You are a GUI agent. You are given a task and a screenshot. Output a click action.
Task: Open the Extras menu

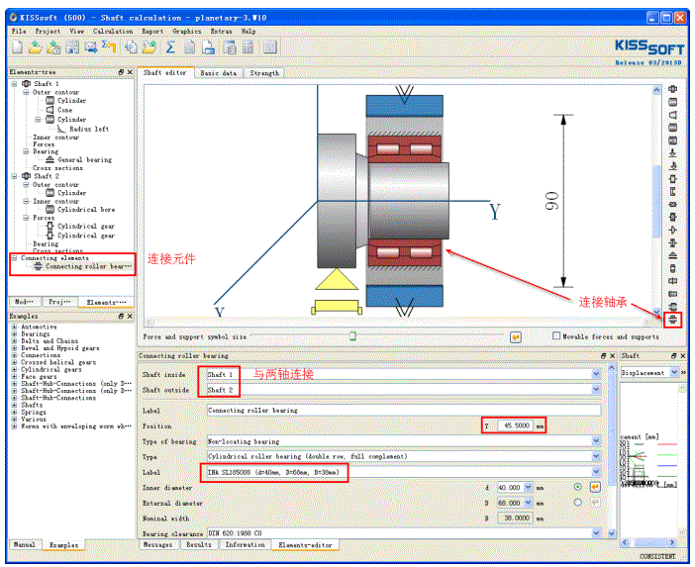point(221,31)
